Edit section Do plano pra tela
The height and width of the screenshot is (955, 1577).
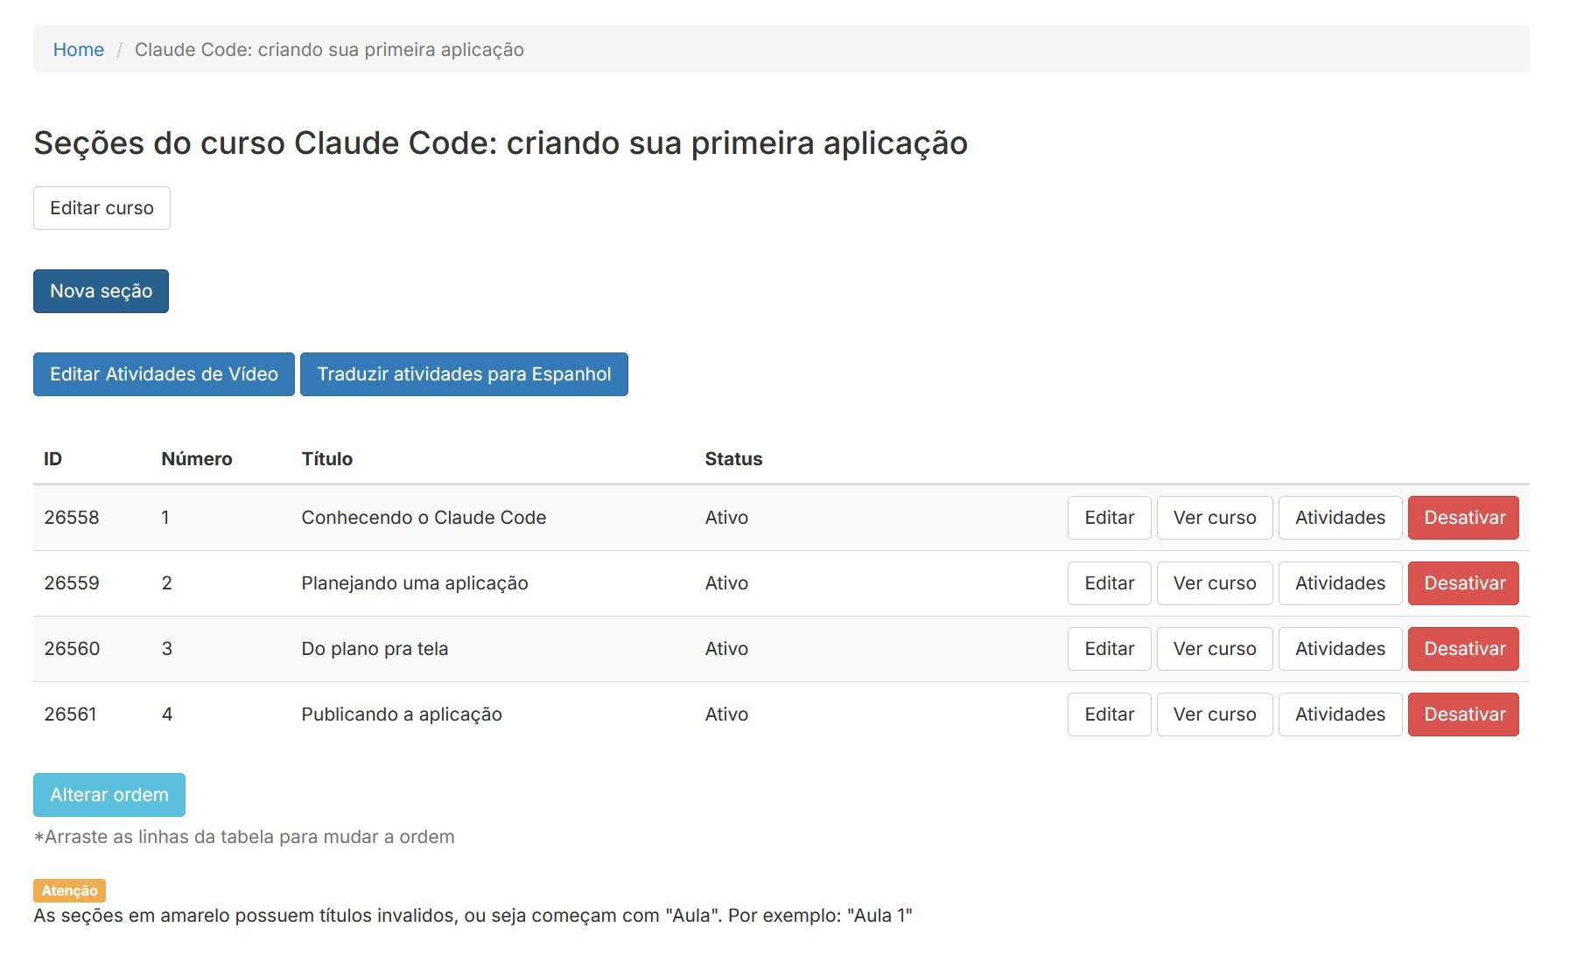pyautogui.click(x=1109, y=649)
